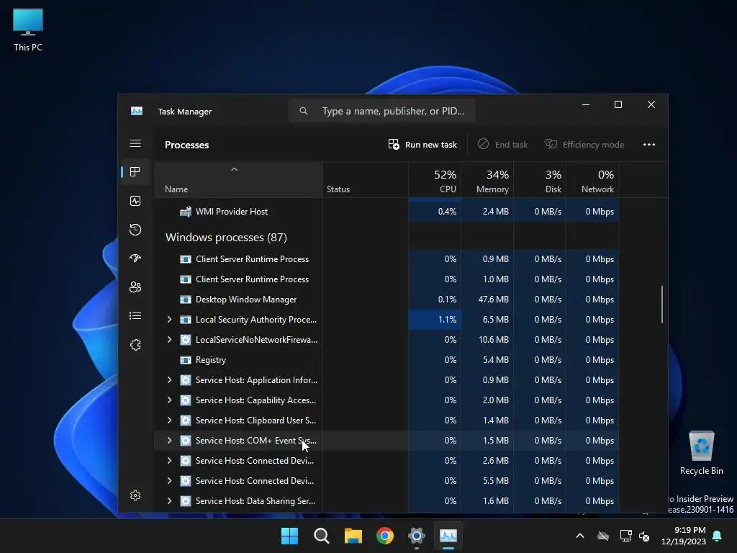Expand Local Security Authority Process row
Screen dimensions: 737x553
169,320
